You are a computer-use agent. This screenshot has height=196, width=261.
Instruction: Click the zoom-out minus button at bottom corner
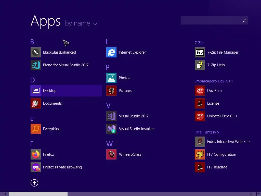point(259,194)
